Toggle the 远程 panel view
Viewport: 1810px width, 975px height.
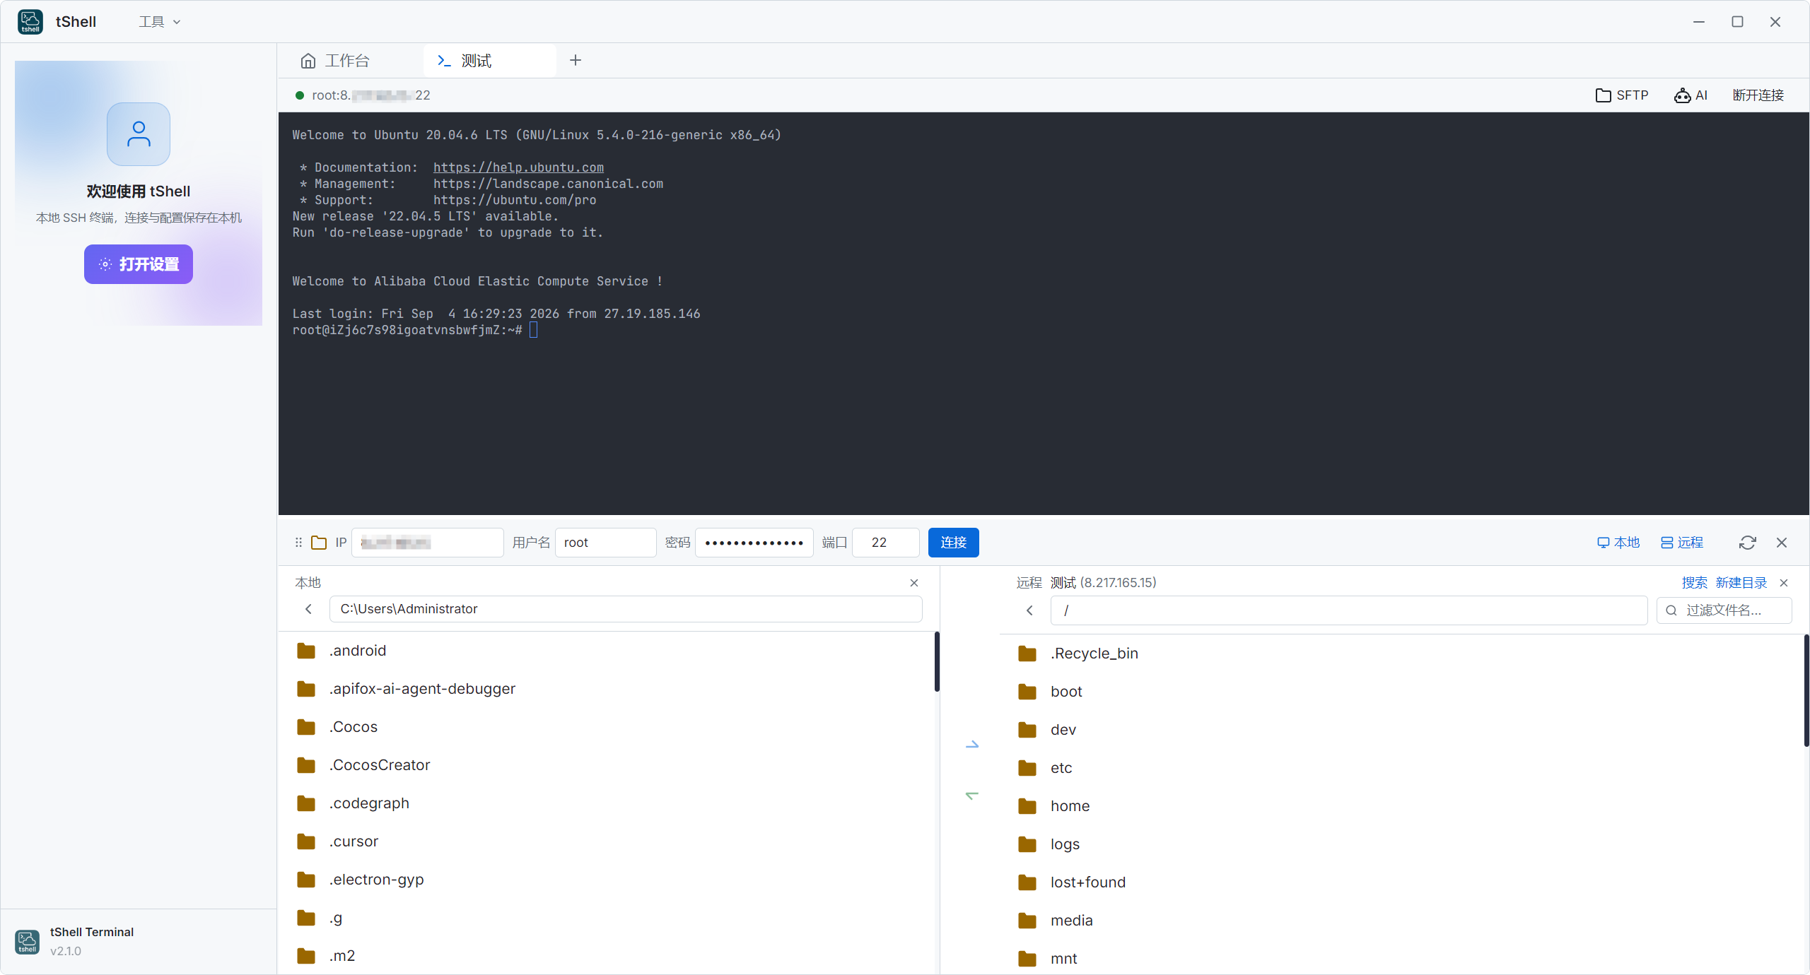point(1681,543)
